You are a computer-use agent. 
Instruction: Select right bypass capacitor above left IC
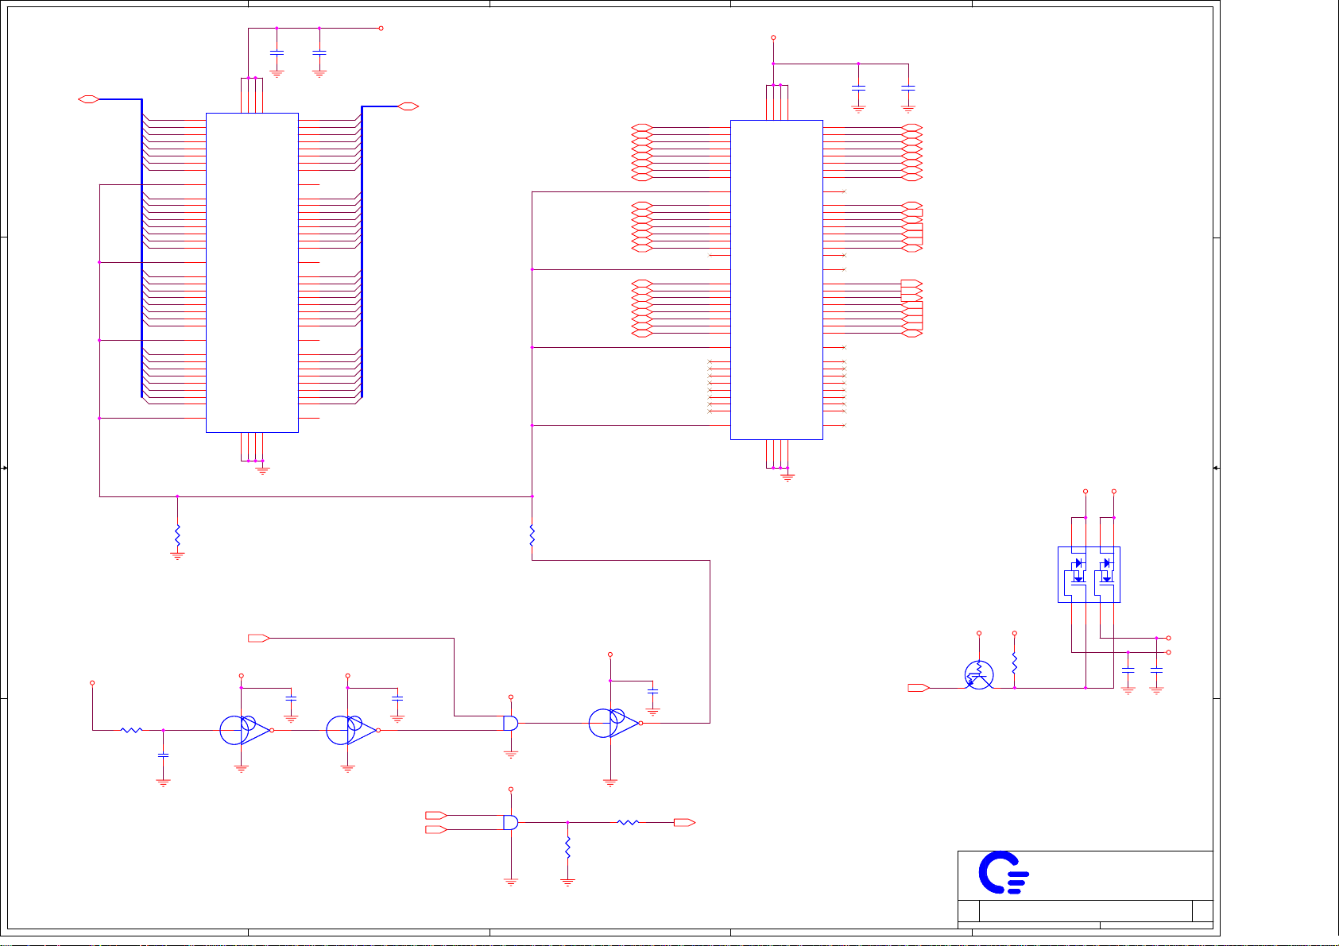click(x=319, y=53)
